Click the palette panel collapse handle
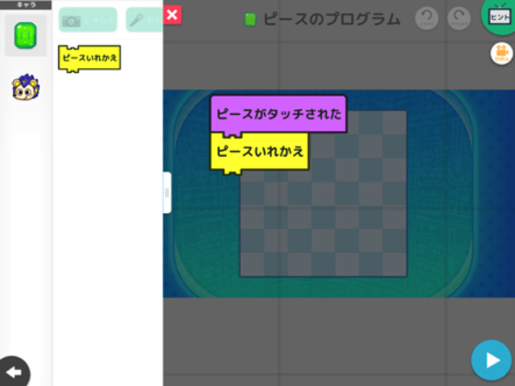Screen dimensions: 515x386 [167, 193]
